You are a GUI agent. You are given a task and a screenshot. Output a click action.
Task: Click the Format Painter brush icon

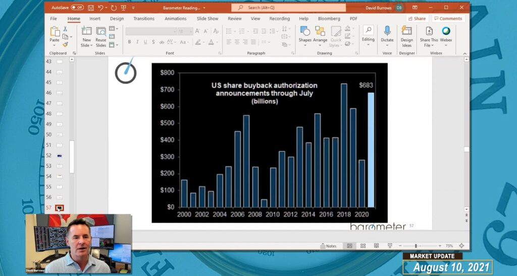tap(65, 44)
